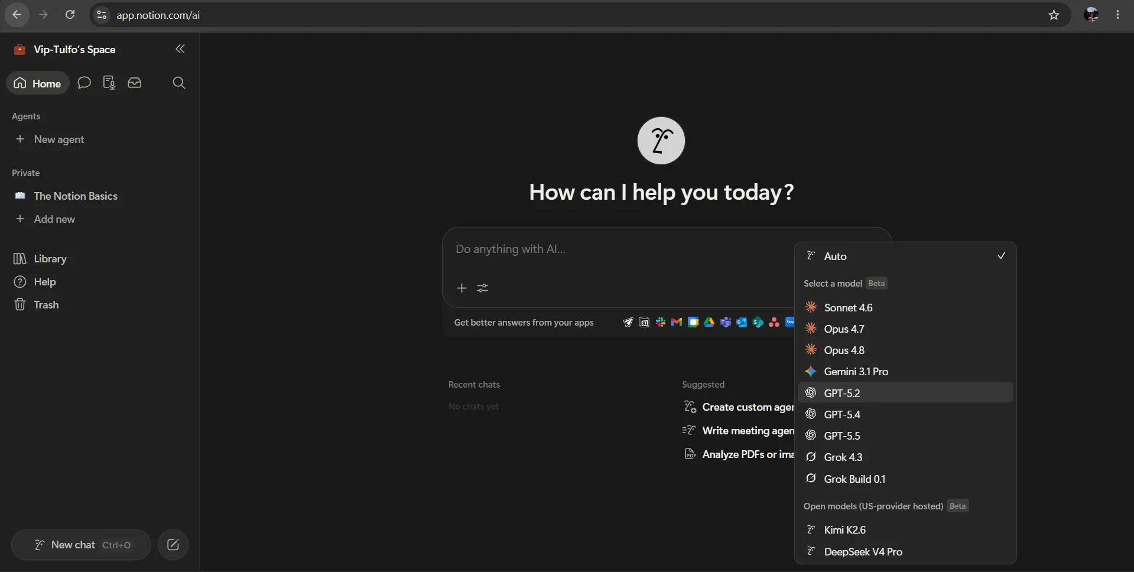Screen dimensions: 1134x572
Task: Click the search magnifier icon in sidebar
Action: [179, 83]
